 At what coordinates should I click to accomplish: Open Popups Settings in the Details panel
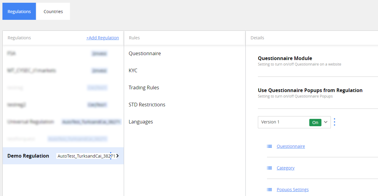[293, 189]
